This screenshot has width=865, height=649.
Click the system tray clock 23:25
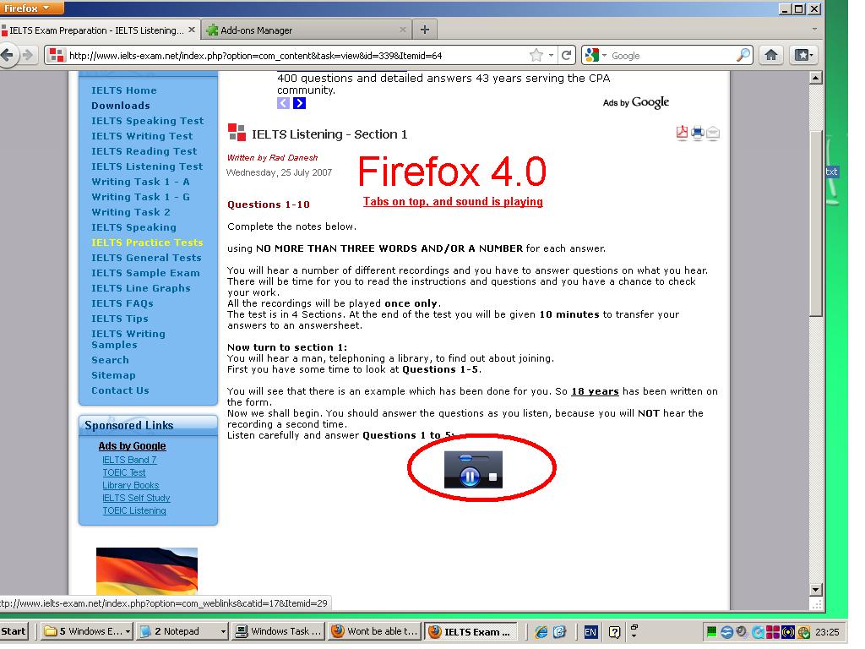(x=827, y=632)
